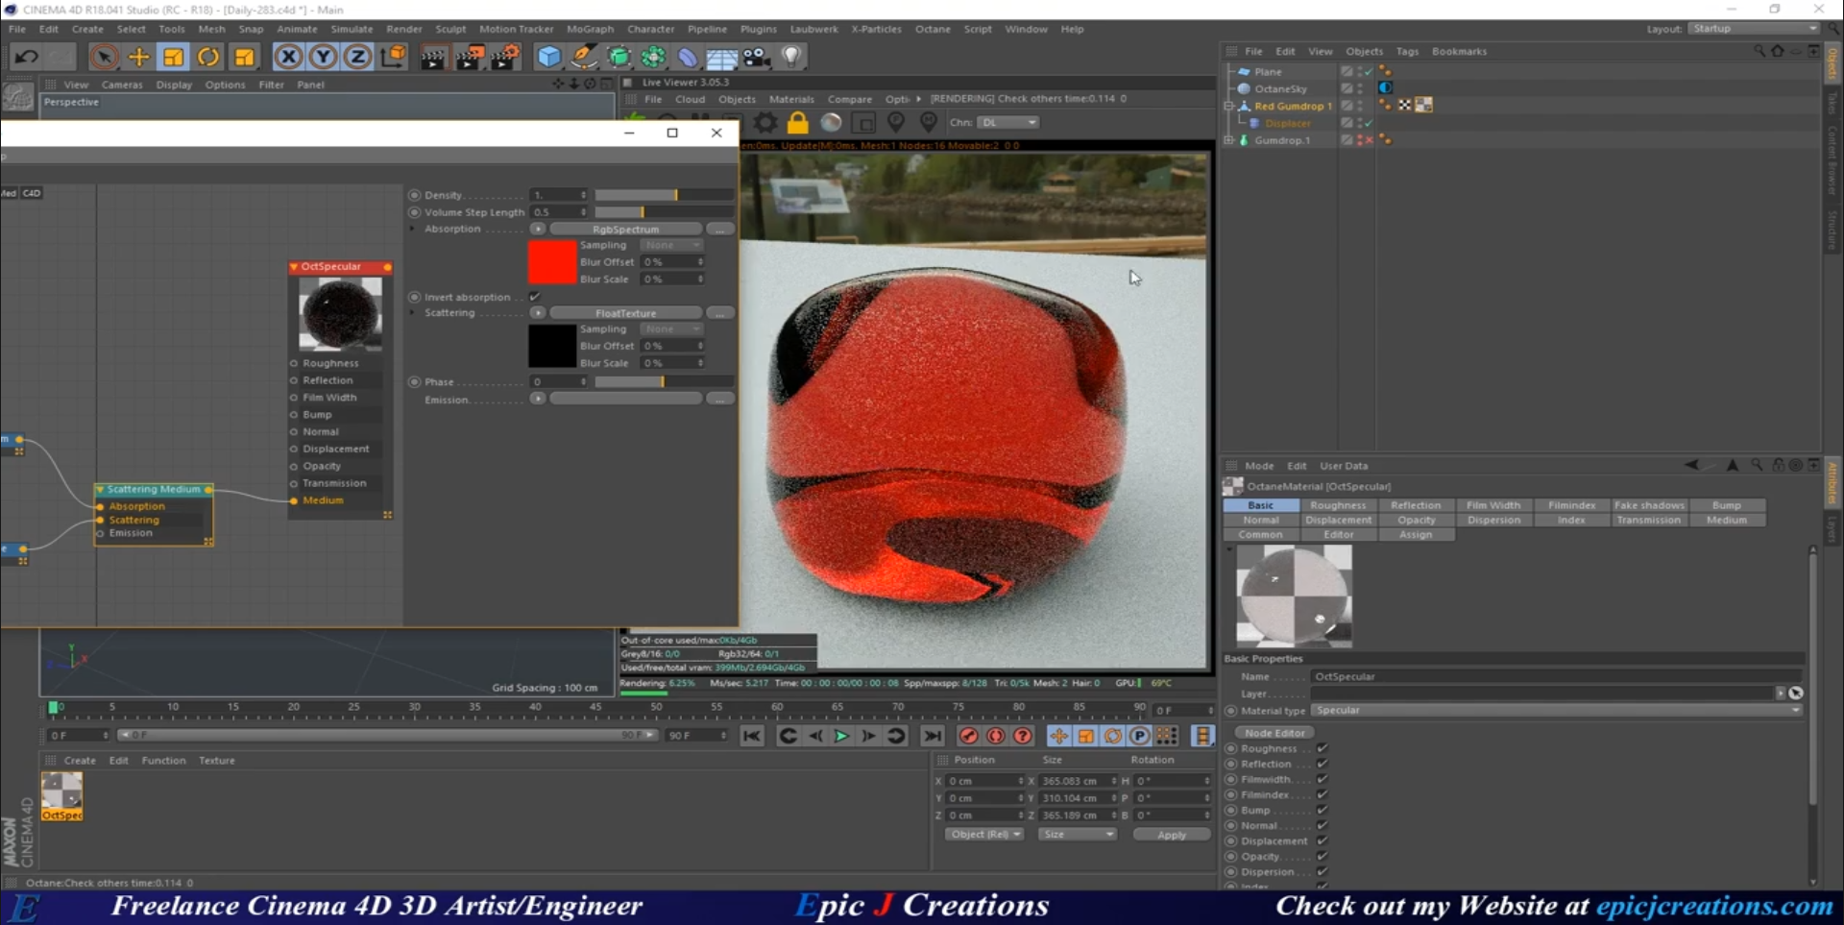This screenshot has height=925, width=1844.
Task: Click the Node Editor button
Action: point(1274,733)
